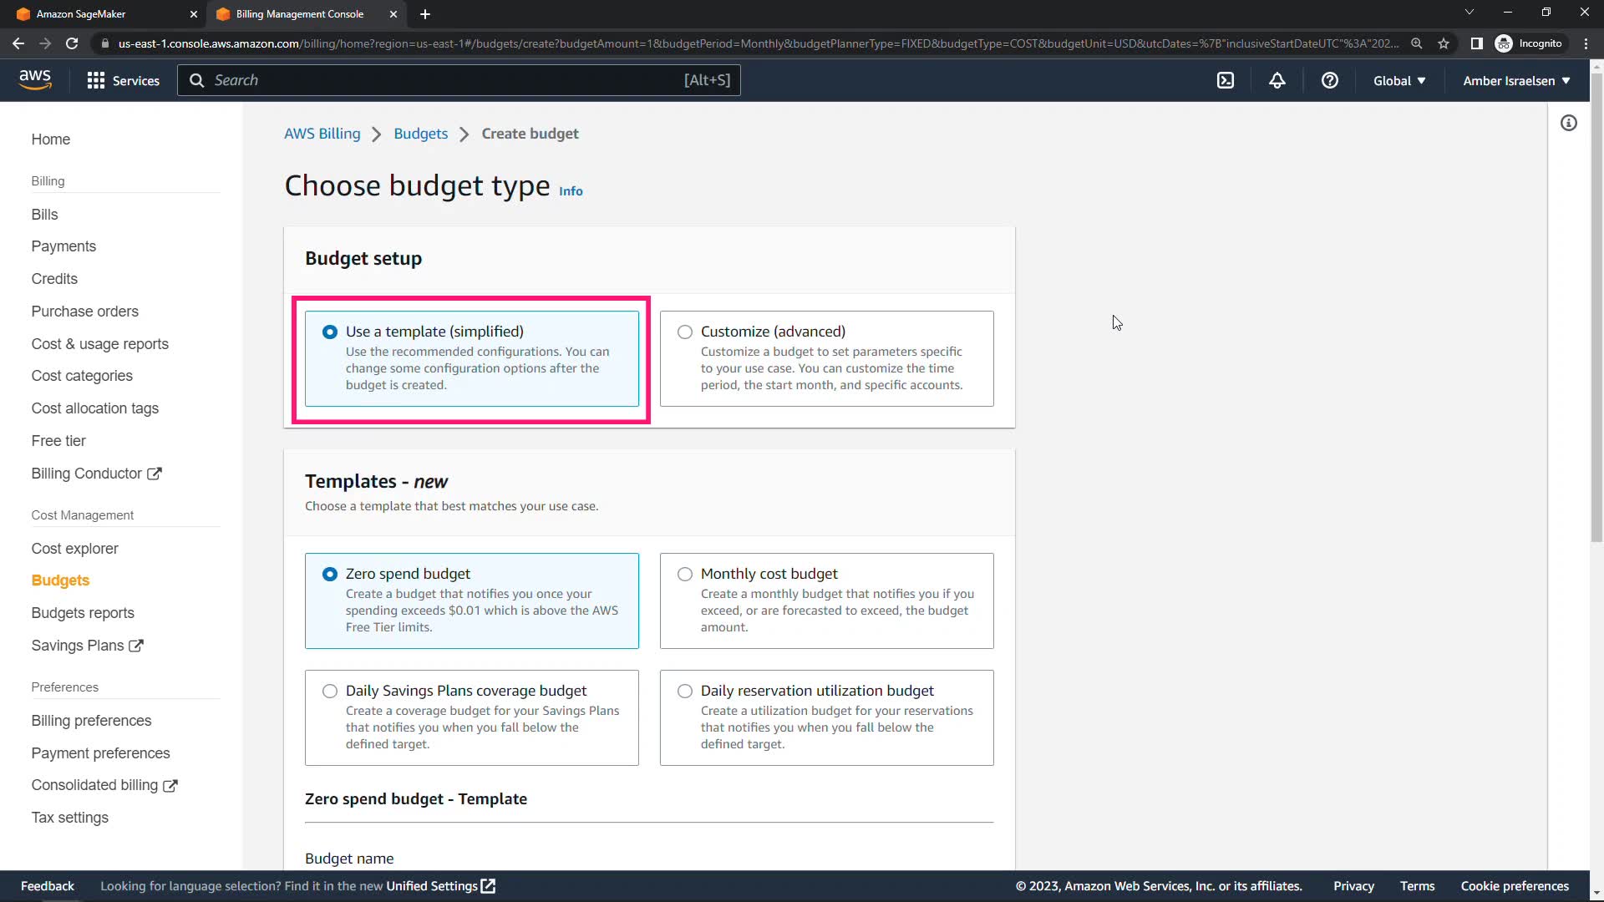Viewport: 1604px width, 902px height.
Task: Reload the page in browser
Action: coord(72,43)
